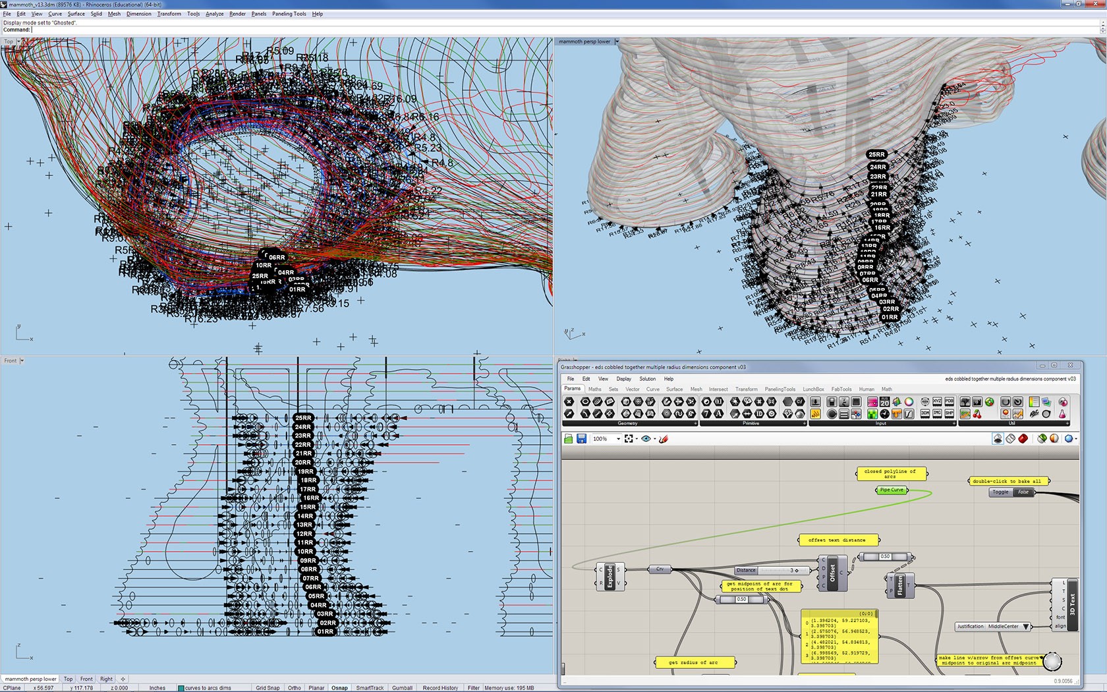Open the Paneling Tools menu in Rhino
Image resolution: width=1107 pixels, height=692 pixels.
coord(289,14)
